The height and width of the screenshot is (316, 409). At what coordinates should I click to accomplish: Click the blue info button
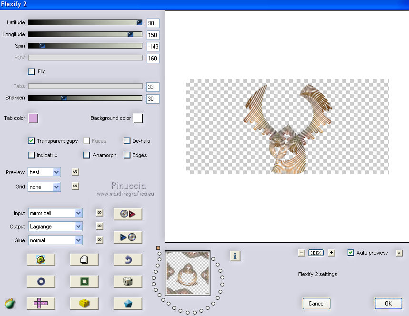[x=235, y=256]
